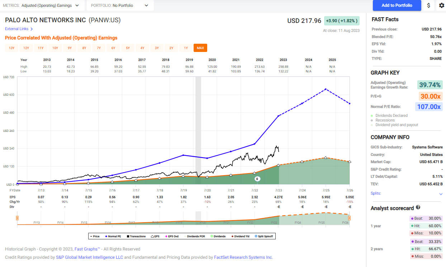Image resolution: width=446 pixels, height=267 pixels.
Task: Click the Add to Portfolio button
Action: [x=397, y=5]
